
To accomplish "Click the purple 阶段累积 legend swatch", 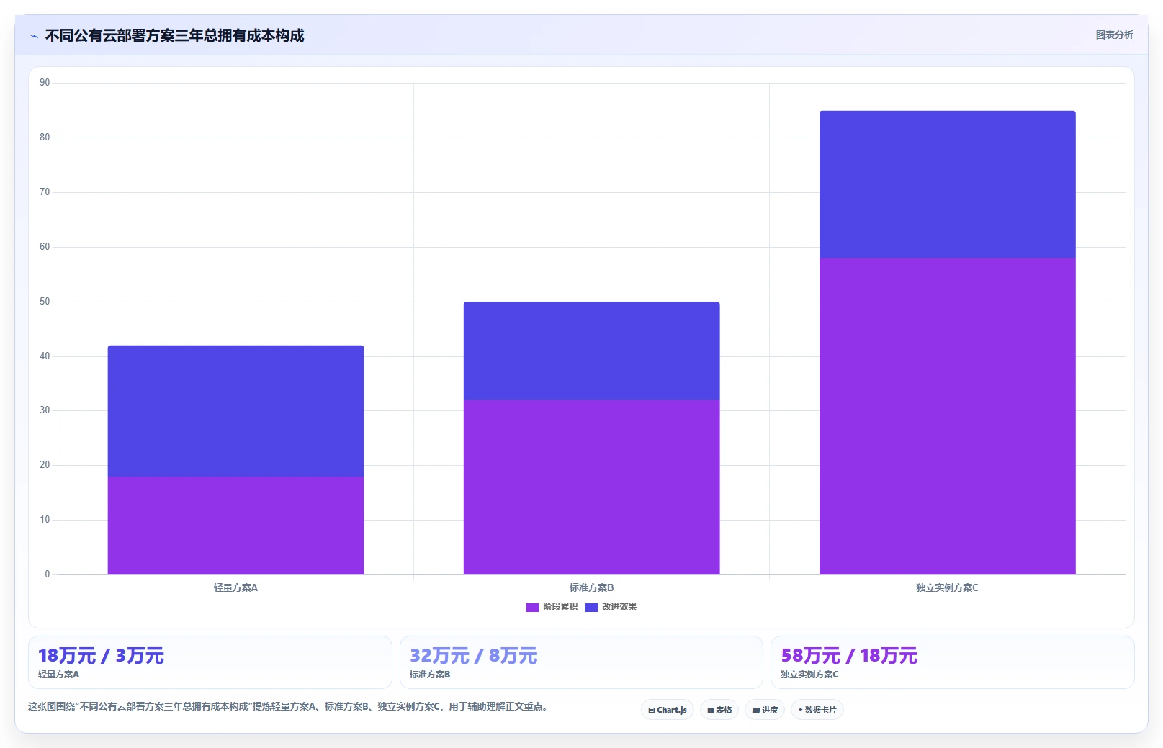I will coord(532,608).
